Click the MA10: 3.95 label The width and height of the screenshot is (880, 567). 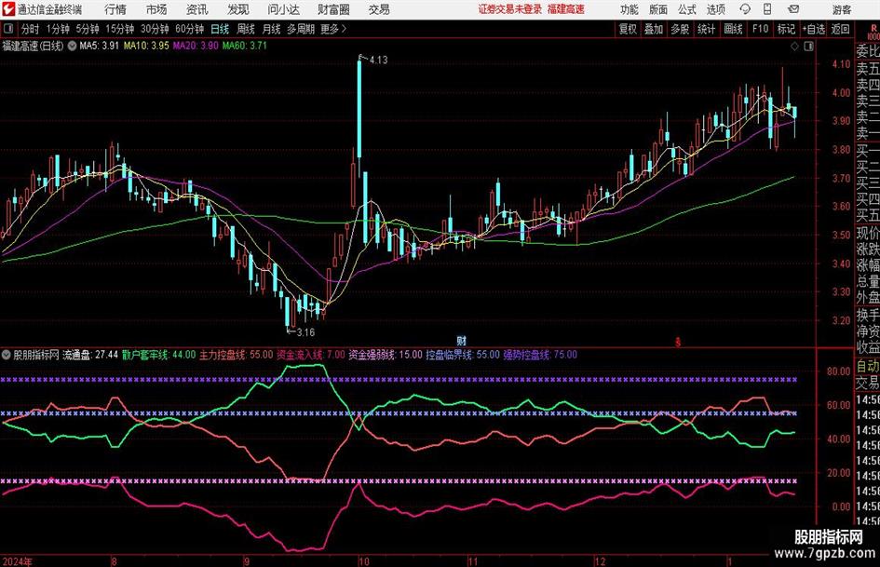click(x=146, y=46)
